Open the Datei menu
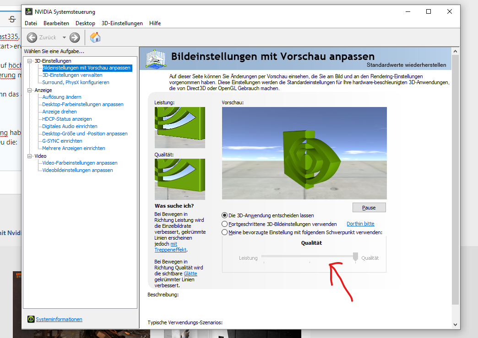478x338 pixels. click(x=31, y=23)
